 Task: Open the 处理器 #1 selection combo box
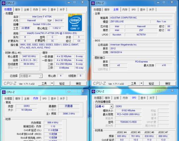click(31, 76)
